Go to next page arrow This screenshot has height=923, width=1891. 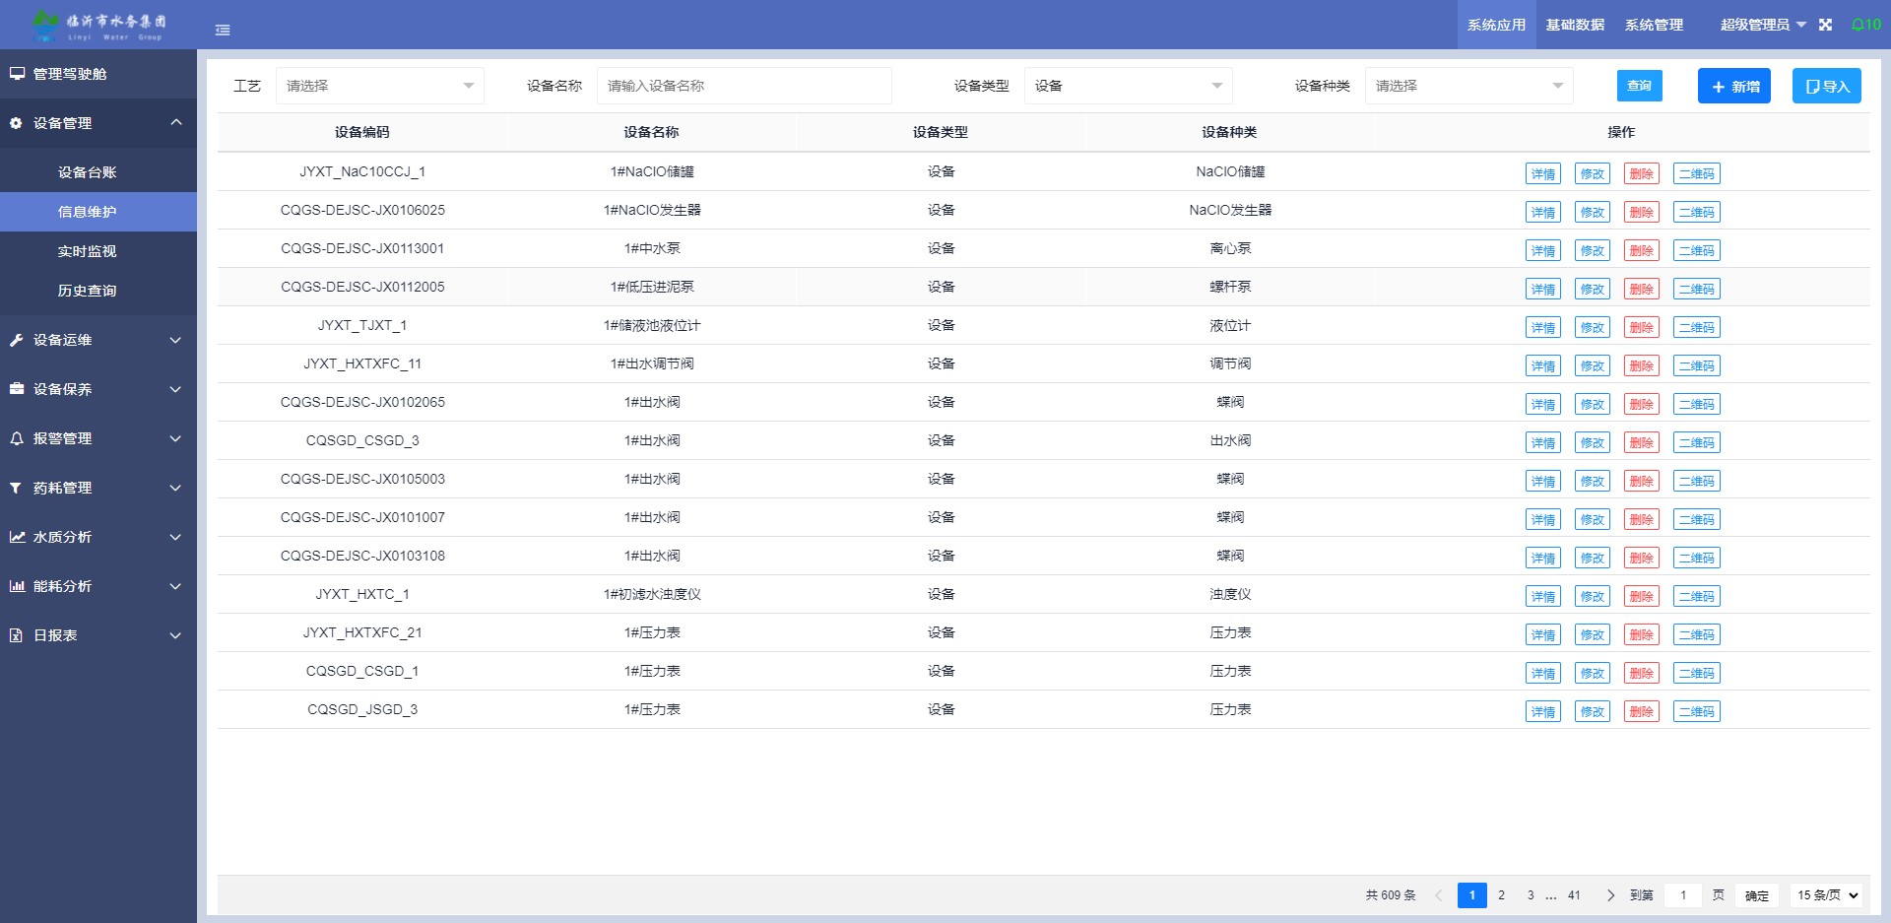(1610, 895)
